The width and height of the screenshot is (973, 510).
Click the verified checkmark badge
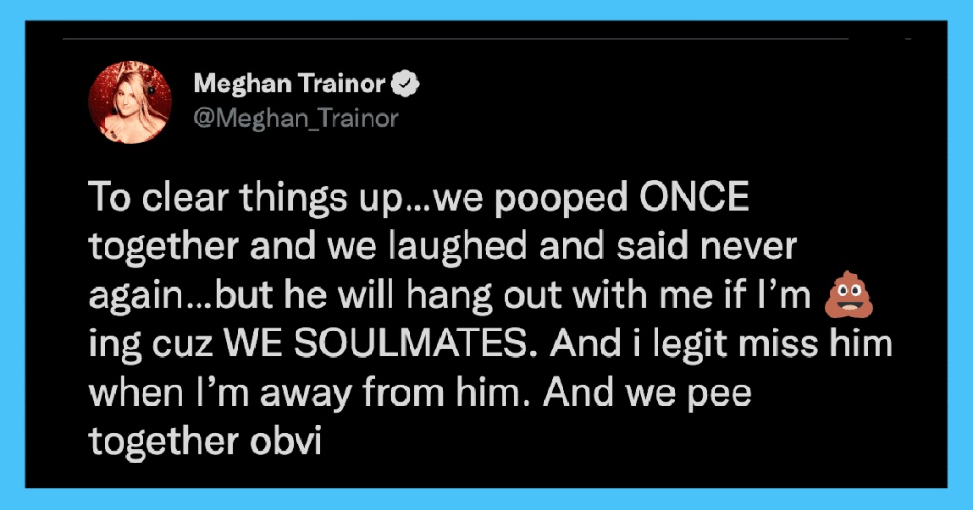(405, 84)
